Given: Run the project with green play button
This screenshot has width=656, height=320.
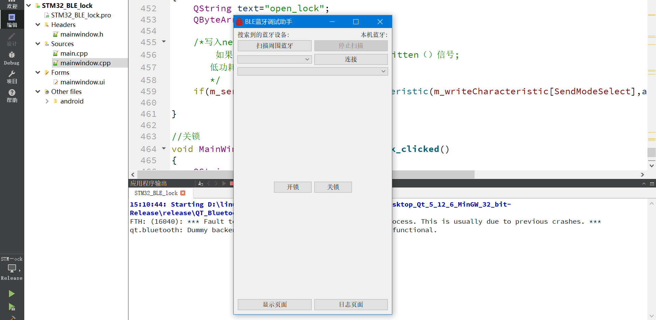Looking at the screenshot, I should pyautogui.click(x=12, y=294).
